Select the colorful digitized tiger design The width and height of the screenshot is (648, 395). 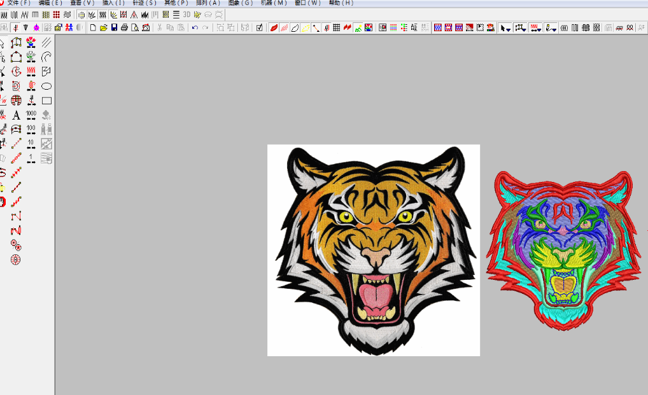pos(563,250)
